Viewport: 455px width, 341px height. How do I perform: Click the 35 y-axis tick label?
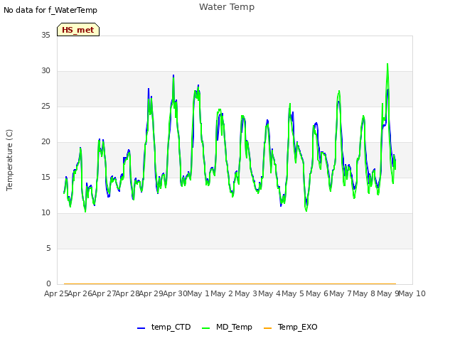(x=45, y=35)
